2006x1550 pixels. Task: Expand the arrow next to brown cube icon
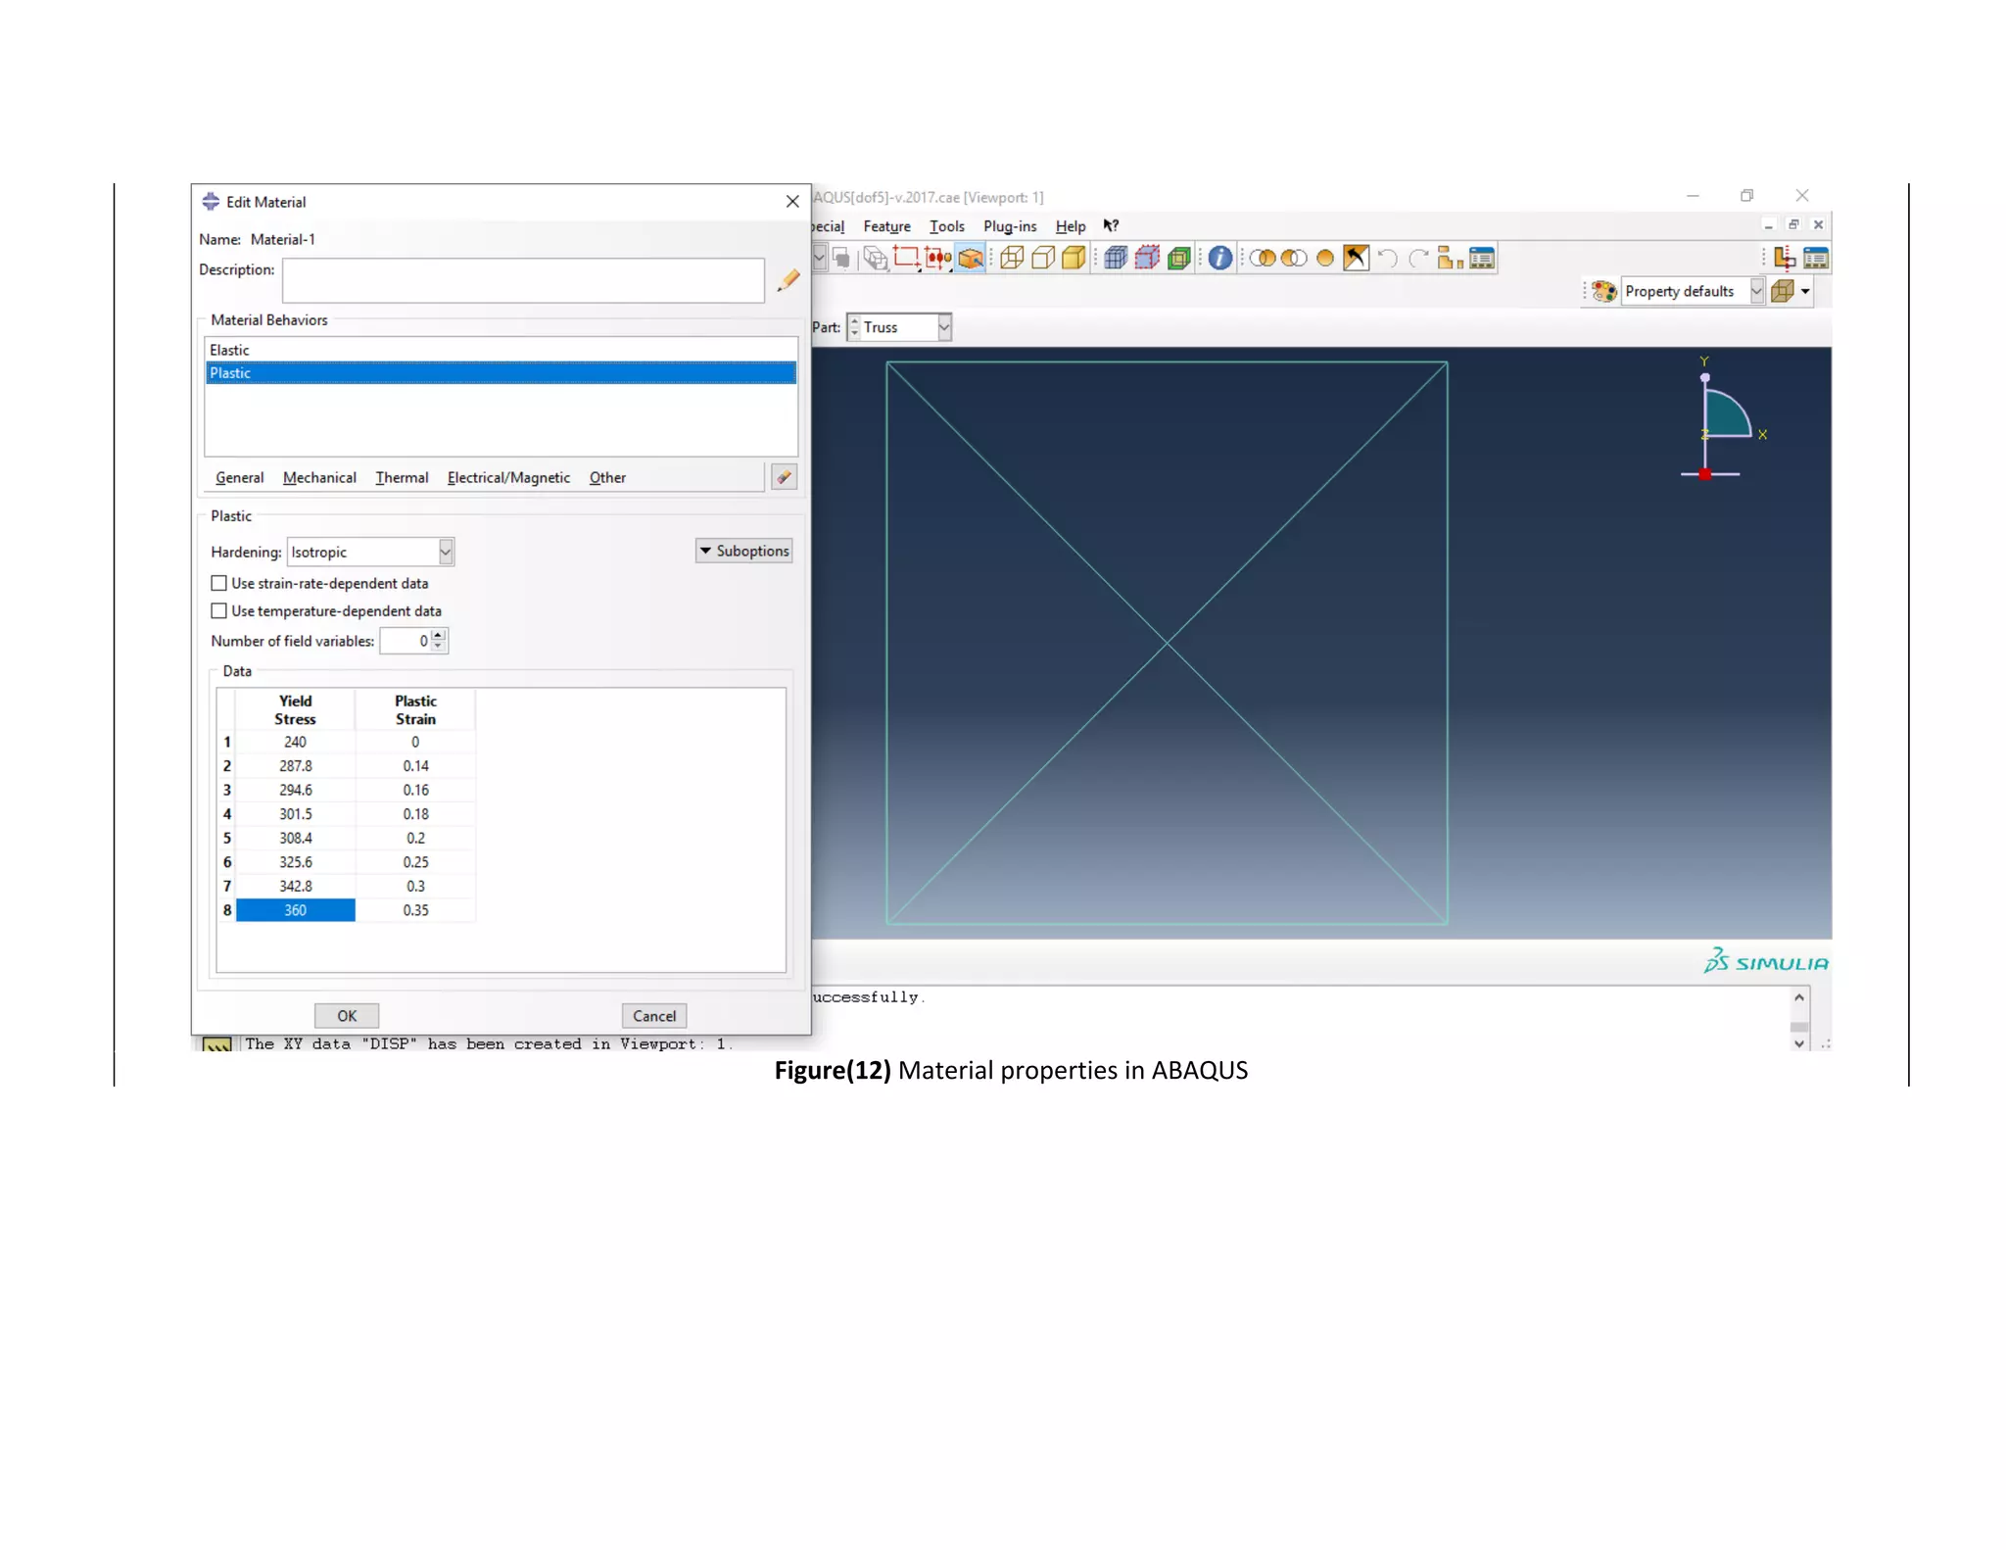pyautogui.click(x=1805, y=291)
